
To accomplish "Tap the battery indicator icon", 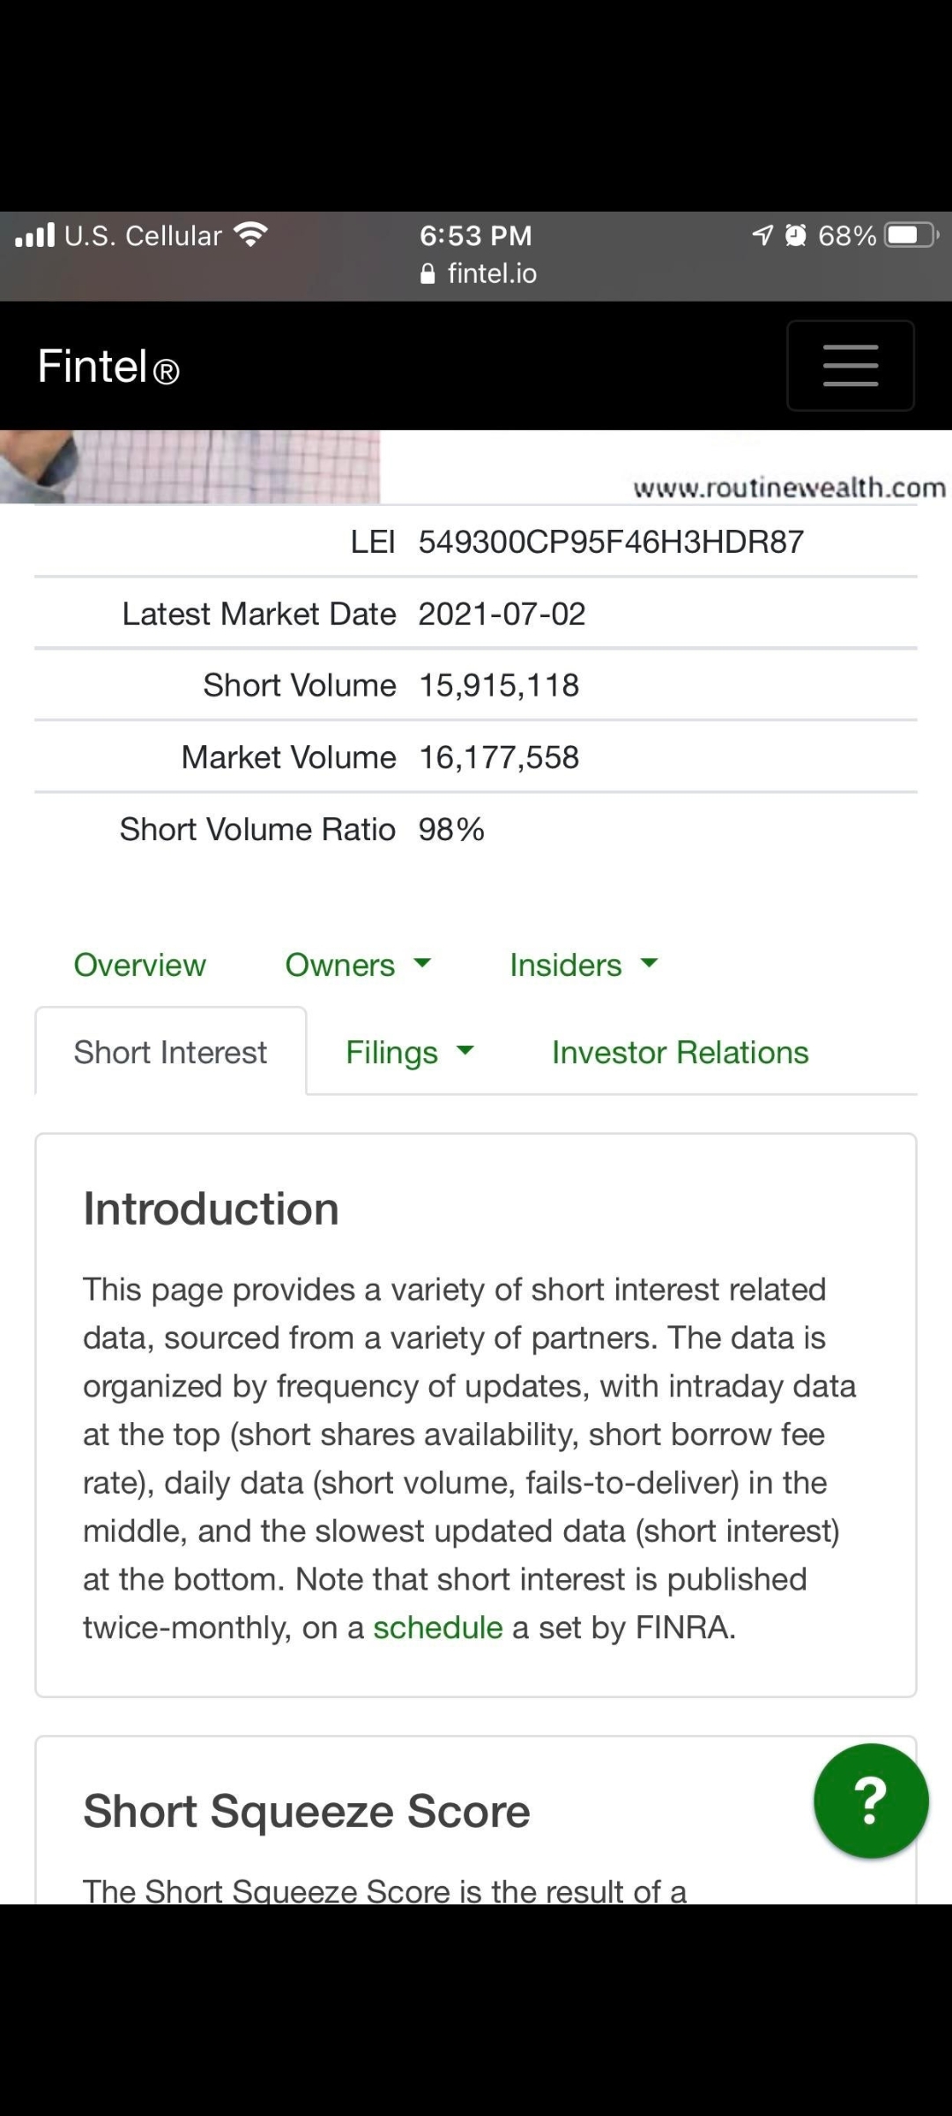I will [x=911, y=235].
